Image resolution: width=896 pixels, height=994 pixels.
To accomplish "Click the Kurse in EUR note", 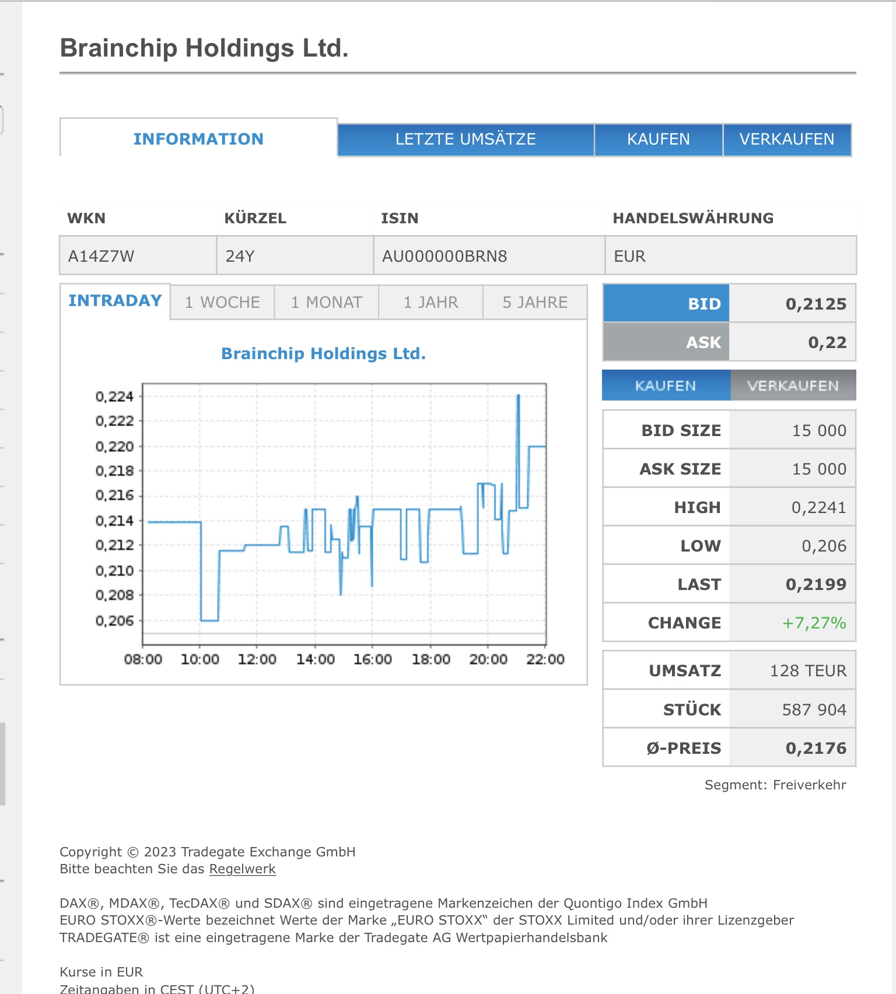I will click(x=101, y=972).
